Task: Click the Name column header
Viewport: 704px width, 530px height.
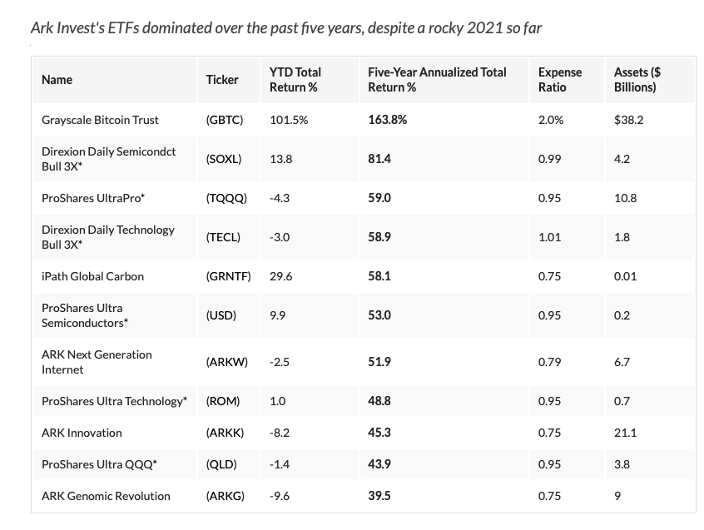Action: coord(57,80)
